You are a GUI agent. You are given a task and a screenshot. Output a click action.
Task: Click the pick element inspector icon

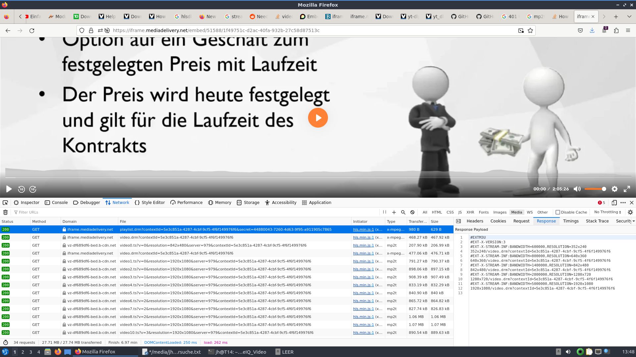click(5, 203)
